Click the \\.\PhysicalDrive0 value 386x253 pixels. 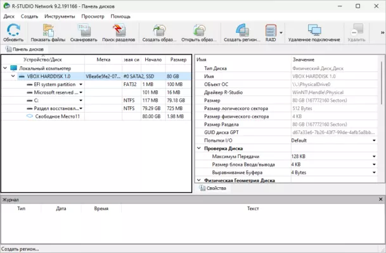click(311, 85)
